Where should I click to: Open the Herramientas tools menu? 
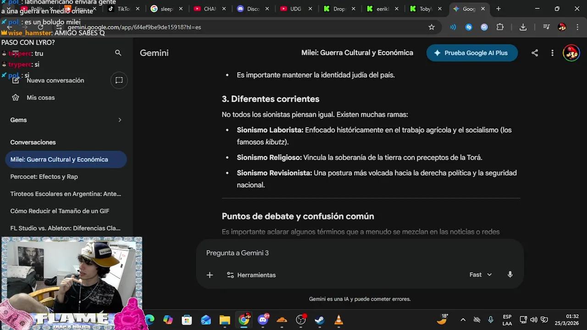pyautogui.click(x=251, y=275)
